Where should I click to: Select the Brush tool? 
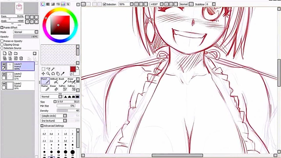click(x=63, y=81)
